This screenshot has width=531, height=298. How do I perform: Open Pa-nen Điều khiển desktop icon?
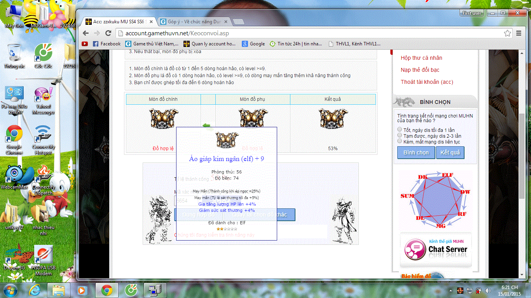(x=14, y=100)
